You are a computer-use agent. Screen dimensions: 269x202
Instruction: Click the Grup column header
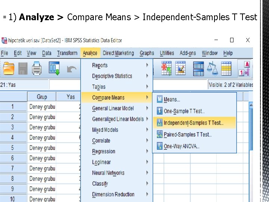[x=42, y=97]
